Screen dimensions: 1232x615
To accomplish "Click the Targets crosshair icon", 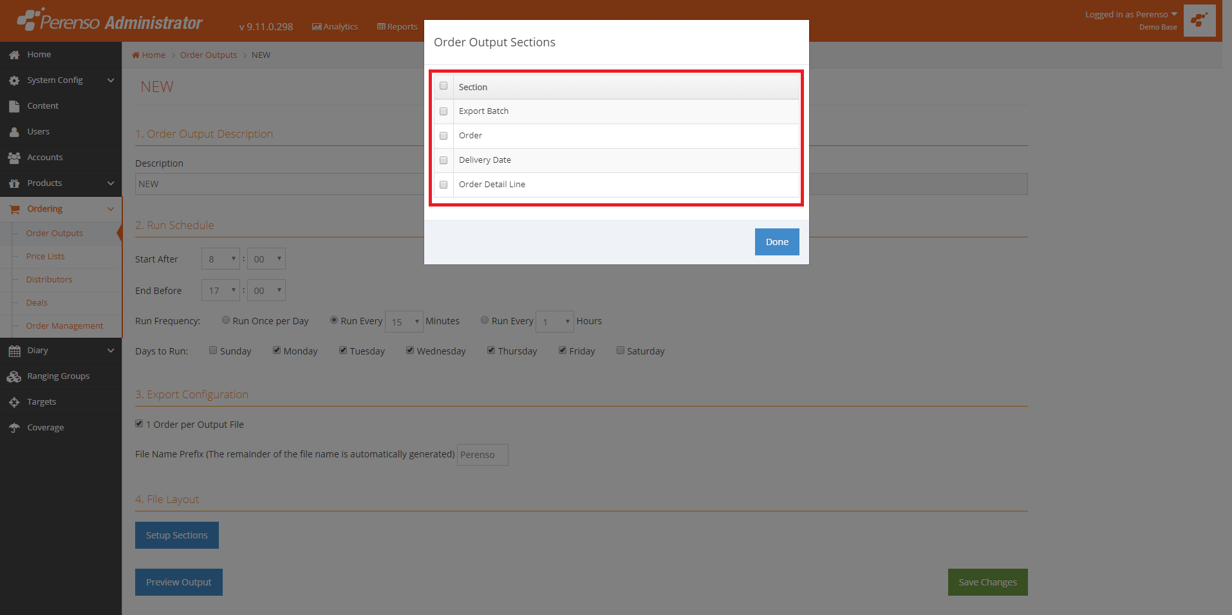I will 14,402.
